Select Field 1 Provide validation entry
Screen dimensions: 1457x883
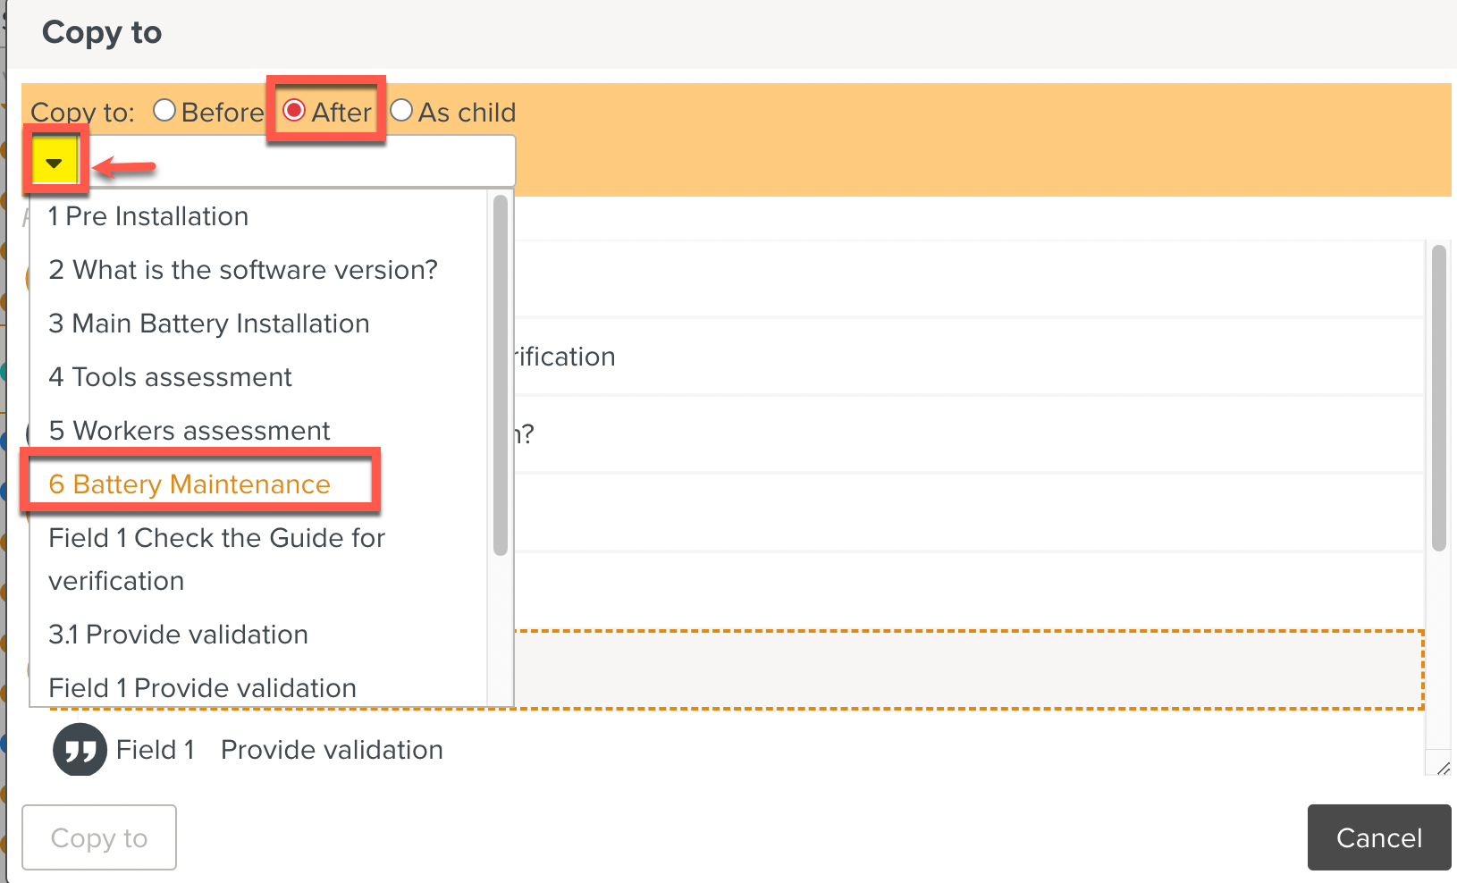[x=201, y=687]
